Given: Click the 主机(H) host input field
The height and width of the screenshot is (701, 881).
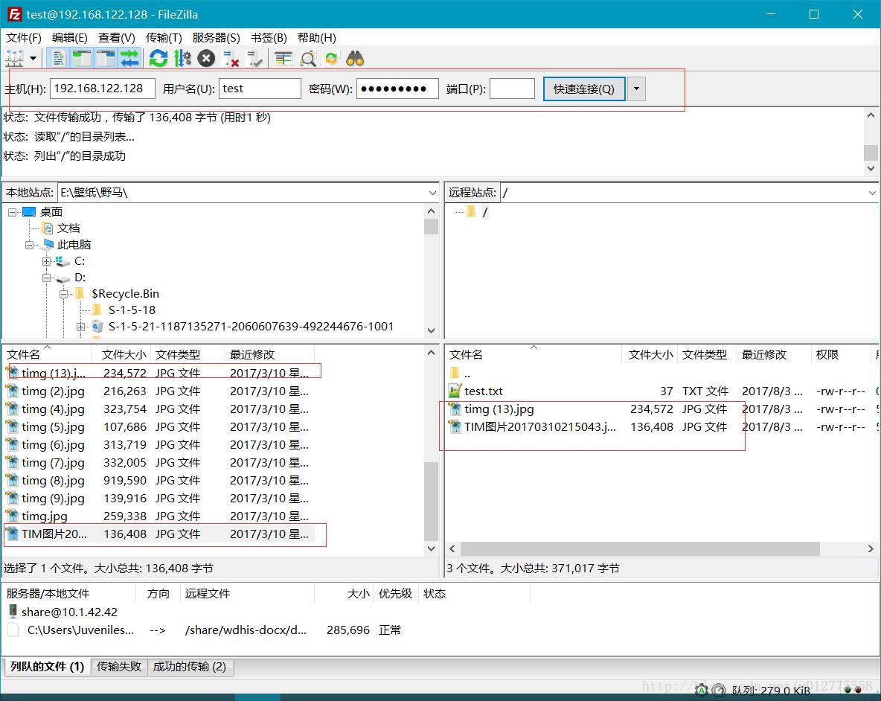Looking at the screenshot, I should (103, 89).
